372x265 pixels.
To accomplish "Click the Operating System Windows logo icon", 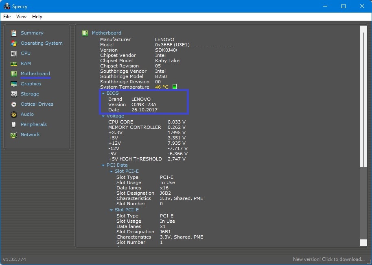I will click(x=14, y=43).
